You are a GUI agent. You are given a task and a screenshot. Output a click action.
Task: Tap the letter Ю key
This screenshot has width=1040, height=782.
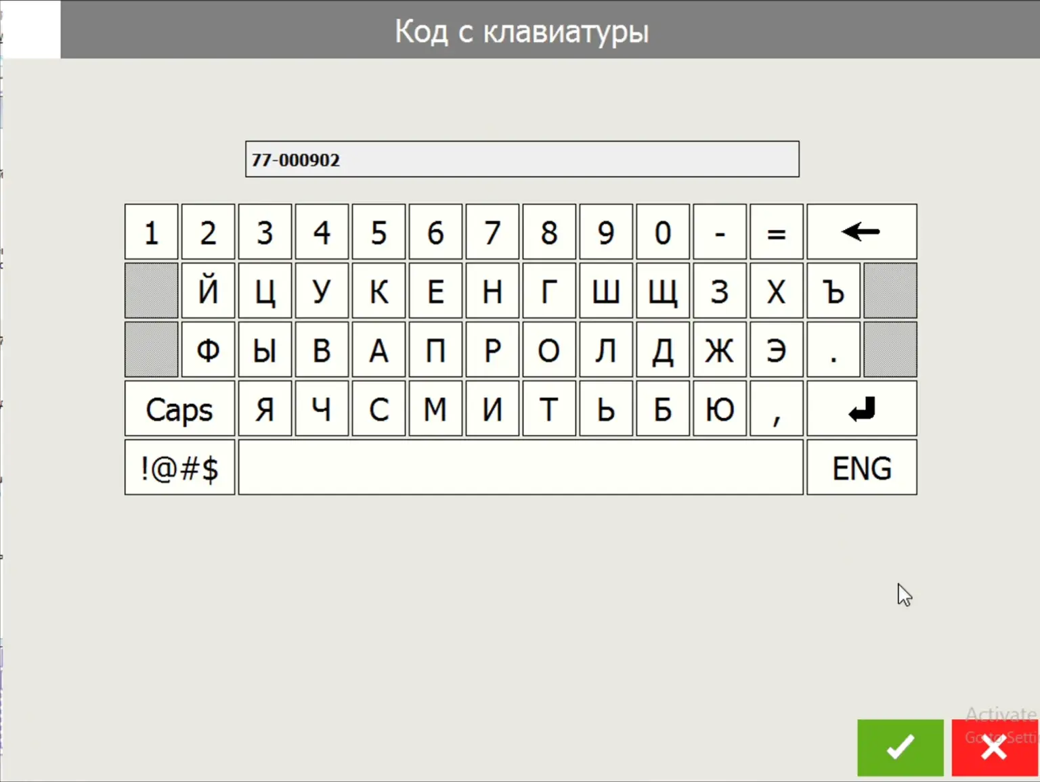[720, 409]
